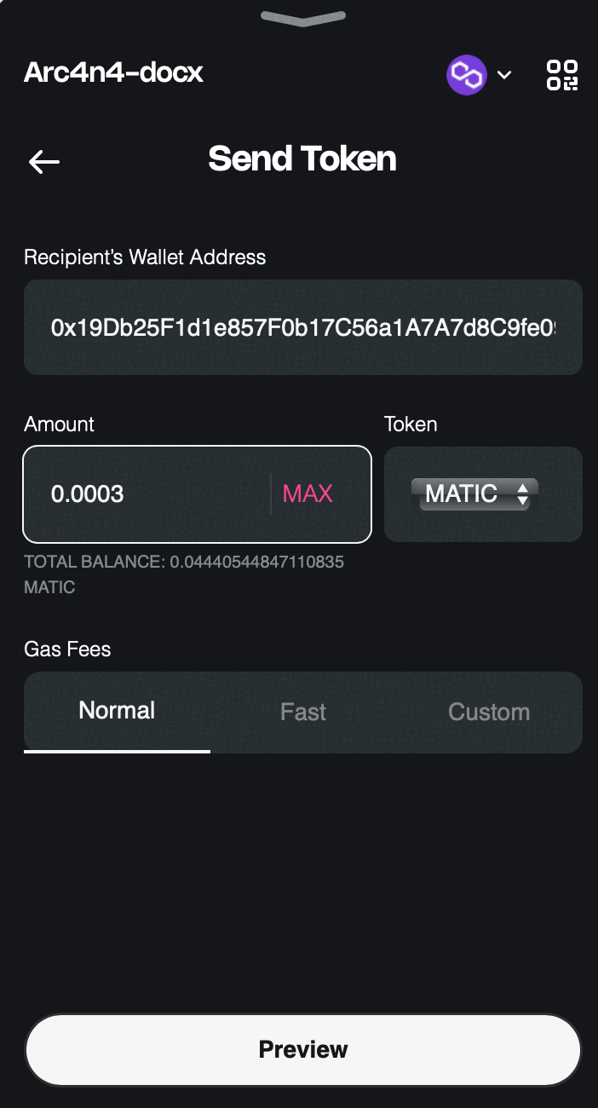Viewport: 598px width, 1108px height.
Task: Collapse the panel using the top handle
Action: tap(303, 18)
